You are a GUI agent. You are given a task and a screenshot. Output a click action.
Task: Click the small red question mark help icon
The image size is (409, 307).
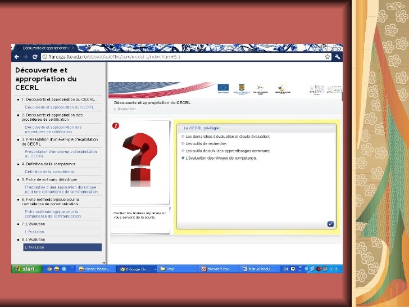point(116,125)
